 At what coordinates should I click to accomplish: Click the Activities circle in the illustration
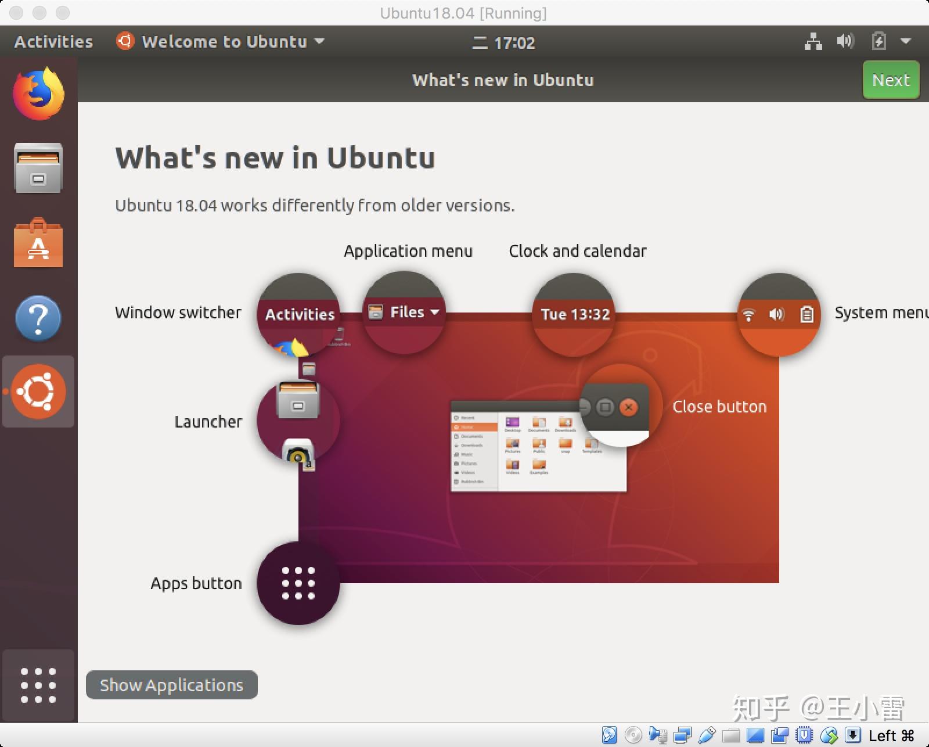pos(298,314)
